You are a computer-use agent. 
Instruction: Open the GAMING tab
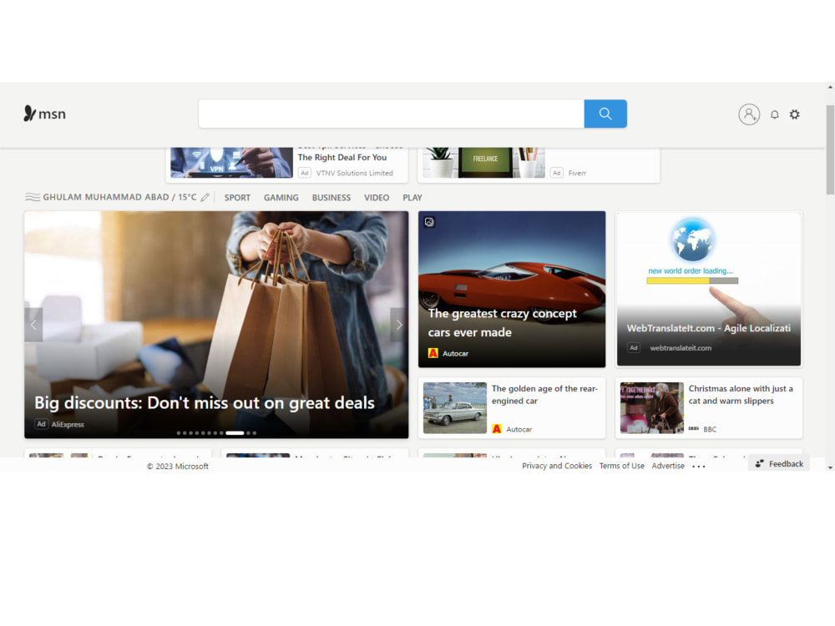coord(281,198)
